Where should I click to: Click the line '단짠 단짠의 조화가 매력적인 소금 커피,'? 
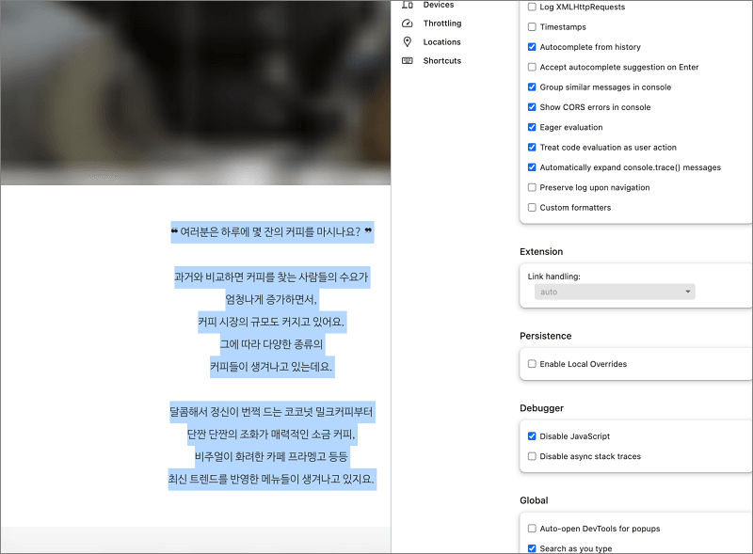pyautogui.click(x=272, y=435)
